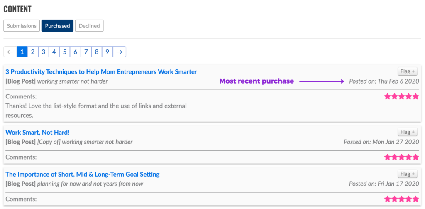The width and height of the screenshot is (425, 209).
Task: Open the 'Work Smart, Not Hard!' post
Action: tap(37, 133)
